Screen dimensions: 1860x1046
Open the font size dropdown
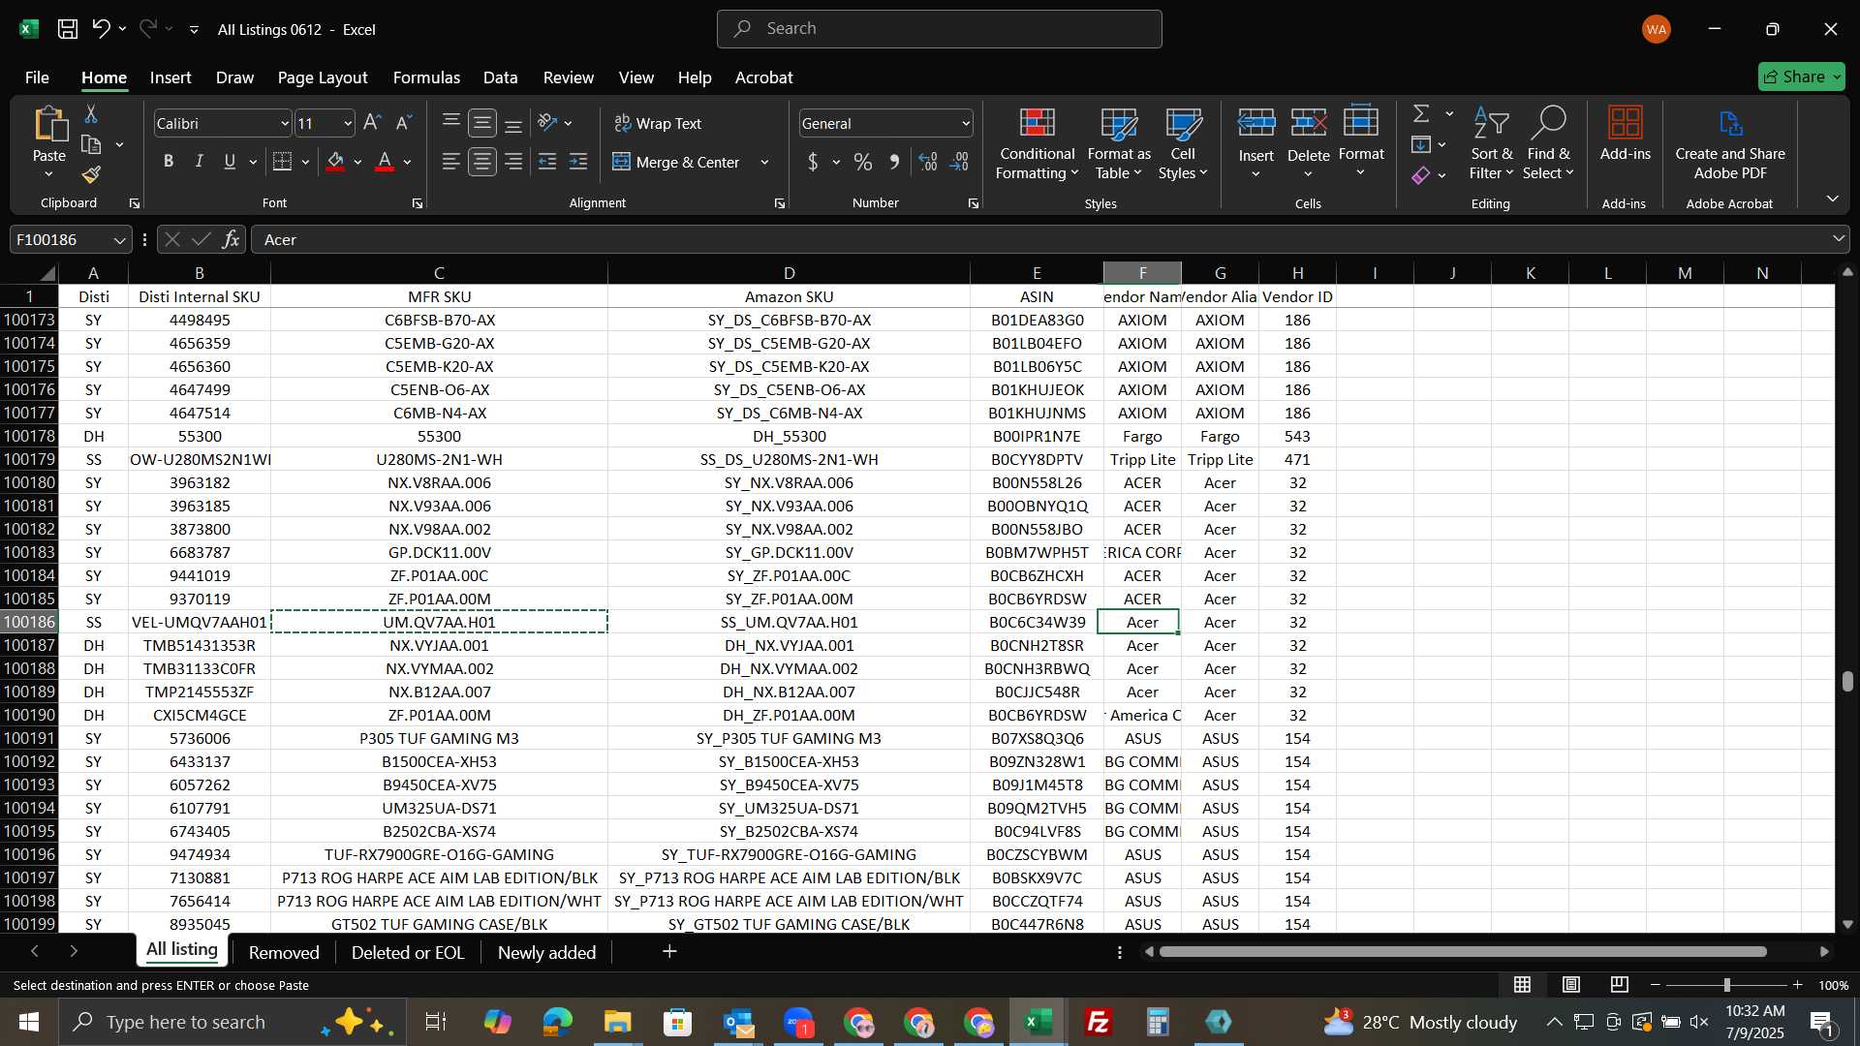(x=348, y=123)
